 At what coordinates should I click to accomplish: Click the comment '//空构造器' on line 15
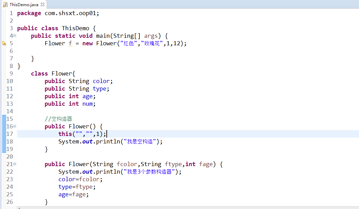point(58,119)
